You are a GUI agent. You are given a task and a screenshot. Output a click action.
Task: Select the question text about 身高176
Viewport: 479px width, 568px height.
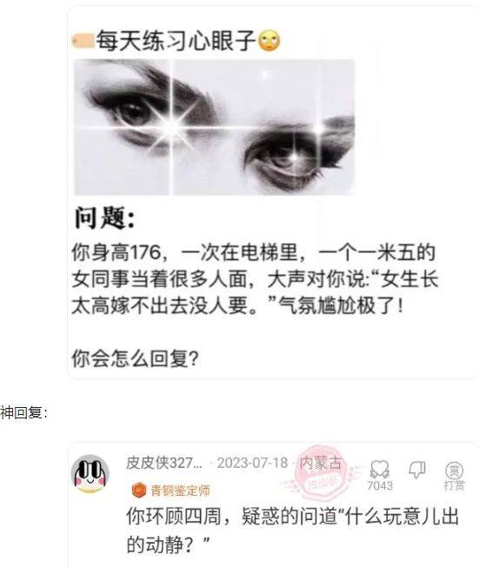(255, 279)
